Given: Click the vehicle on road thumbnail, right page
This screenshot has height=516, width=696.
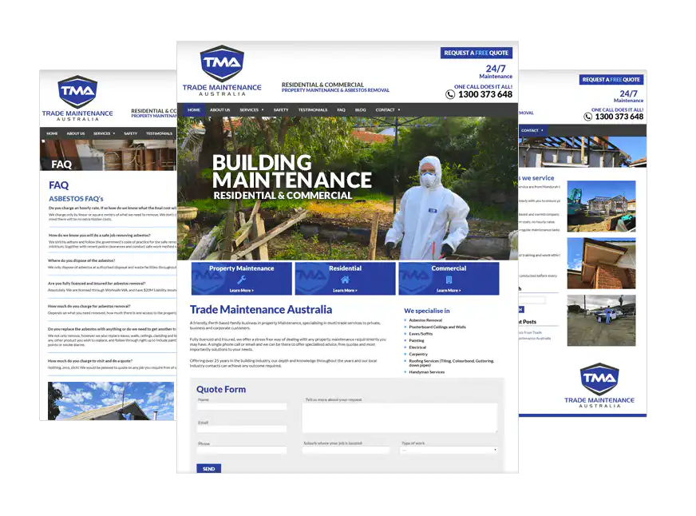Looking at the screenshot, I should coord(602,320).
